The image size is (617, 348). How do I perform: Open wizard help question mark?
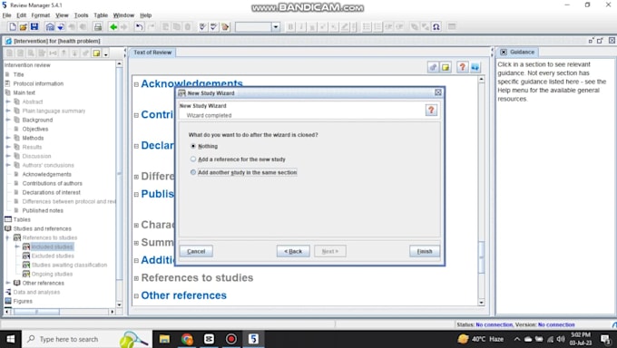(x=431, y=110)
